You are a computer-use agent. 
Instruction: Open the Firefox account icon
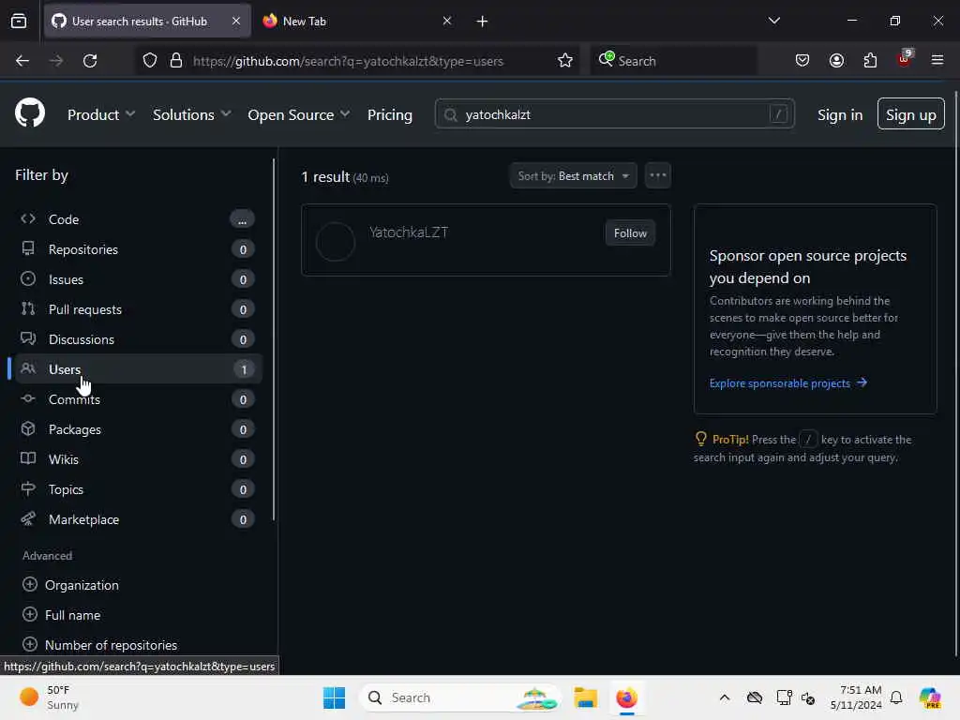point(836,61)
